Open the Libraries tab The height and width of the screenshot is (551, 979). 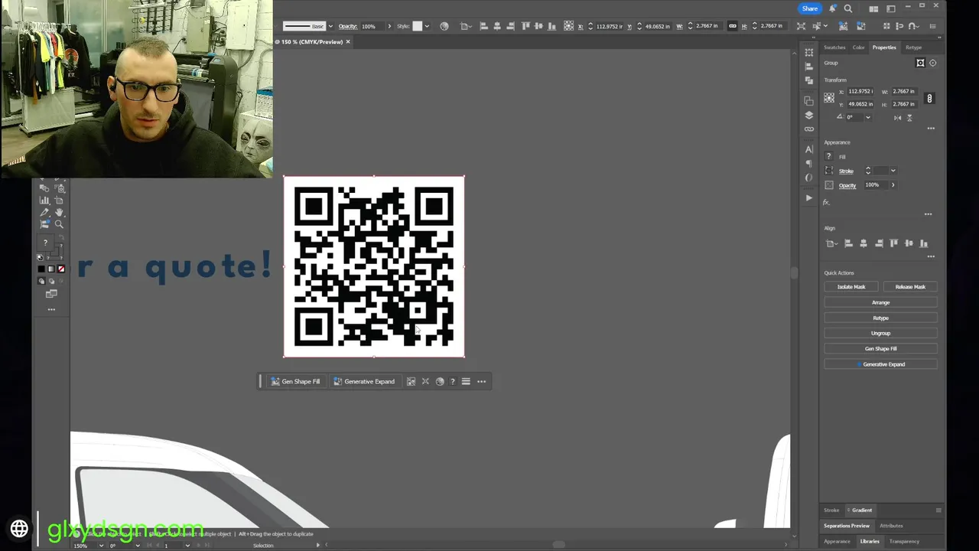coord(870,541)
